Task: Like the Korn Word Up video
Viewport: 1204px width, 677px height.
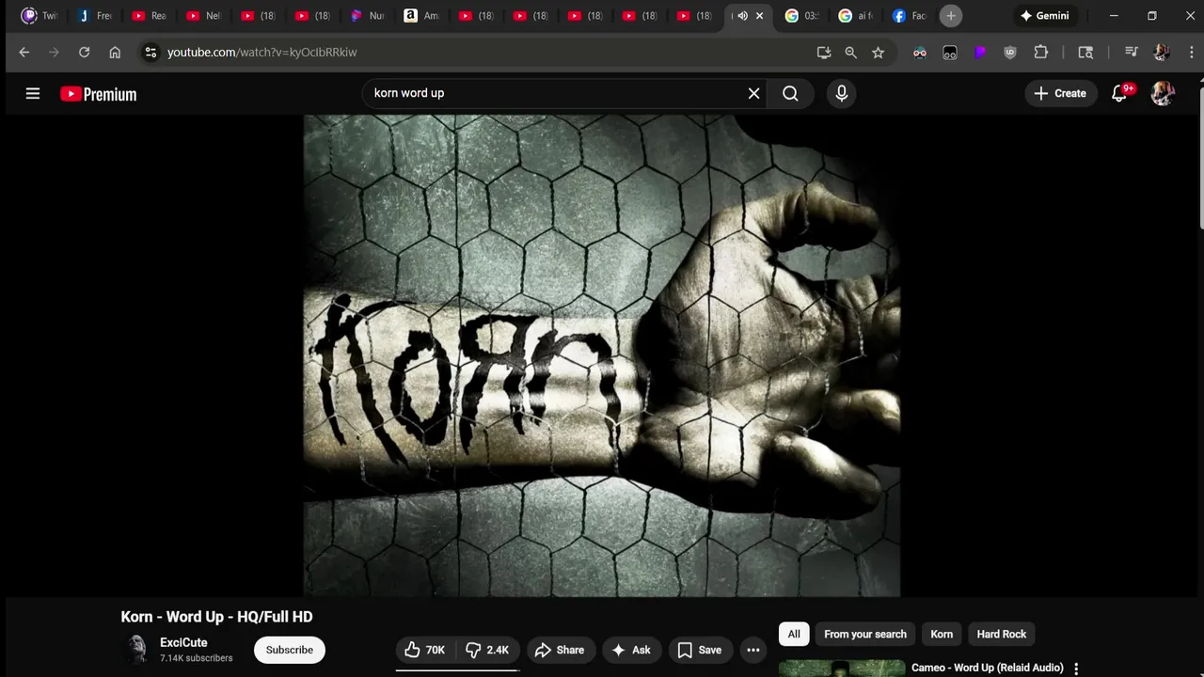Action: point(424,650)
